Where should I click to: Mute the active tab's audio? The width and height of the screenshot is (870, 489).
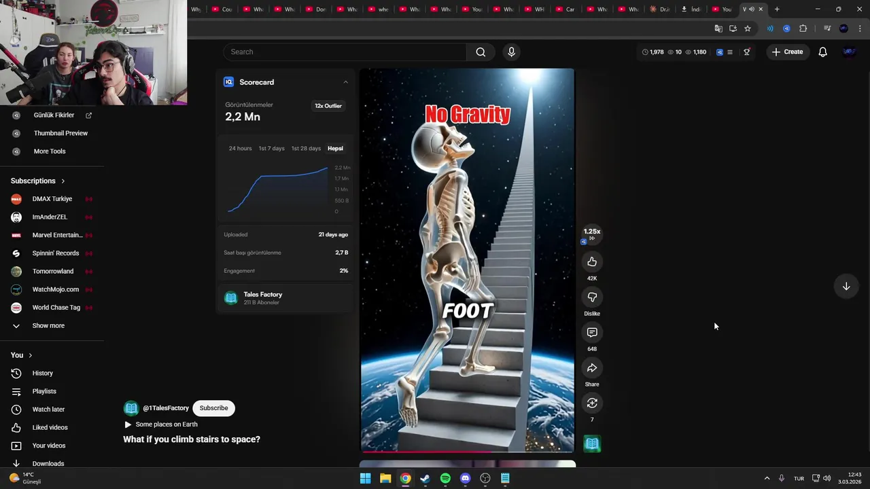point(752,9)
